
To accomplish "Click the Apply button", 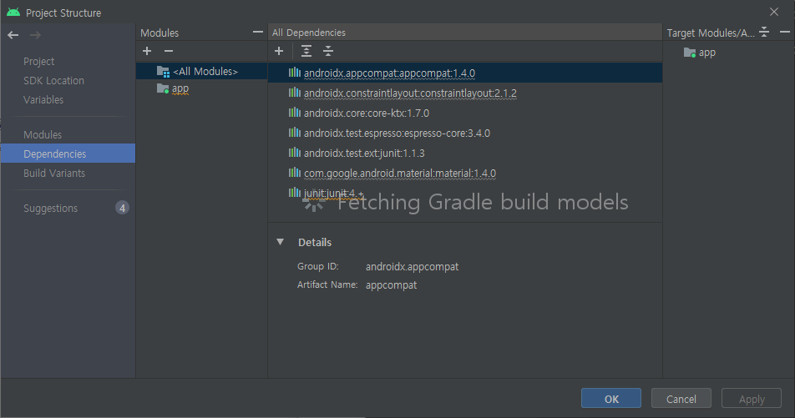I will [752, 398].
